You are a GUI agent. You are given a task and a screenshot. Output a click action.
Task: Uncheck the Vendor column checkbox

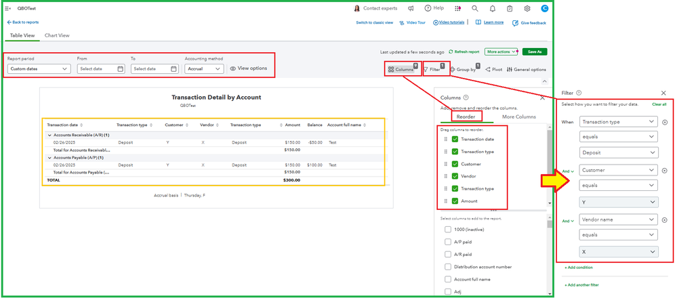pyautogui.click(x=455, y=176)
